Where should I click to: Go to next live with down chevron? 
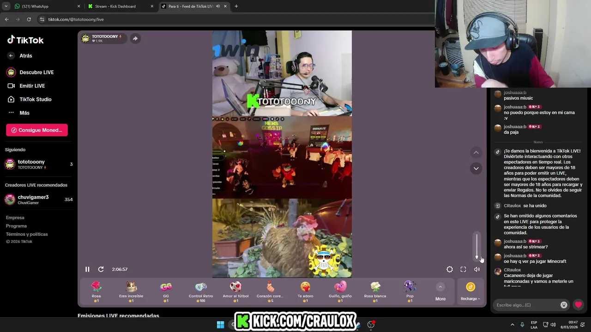coord(476,168)
